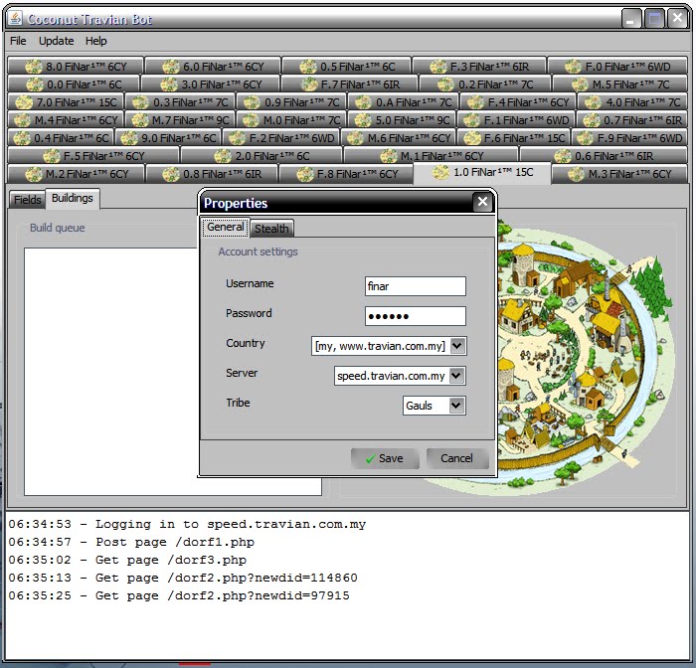This screenshot has height=668, width=696.
Task: Click the F.7 FiNar 6IR village icon
Action: coord(309,84)
